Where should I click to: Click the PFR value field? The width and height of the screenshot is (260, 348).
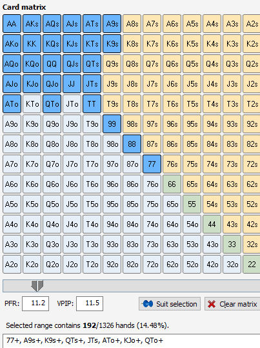click(x=35, y=303)
